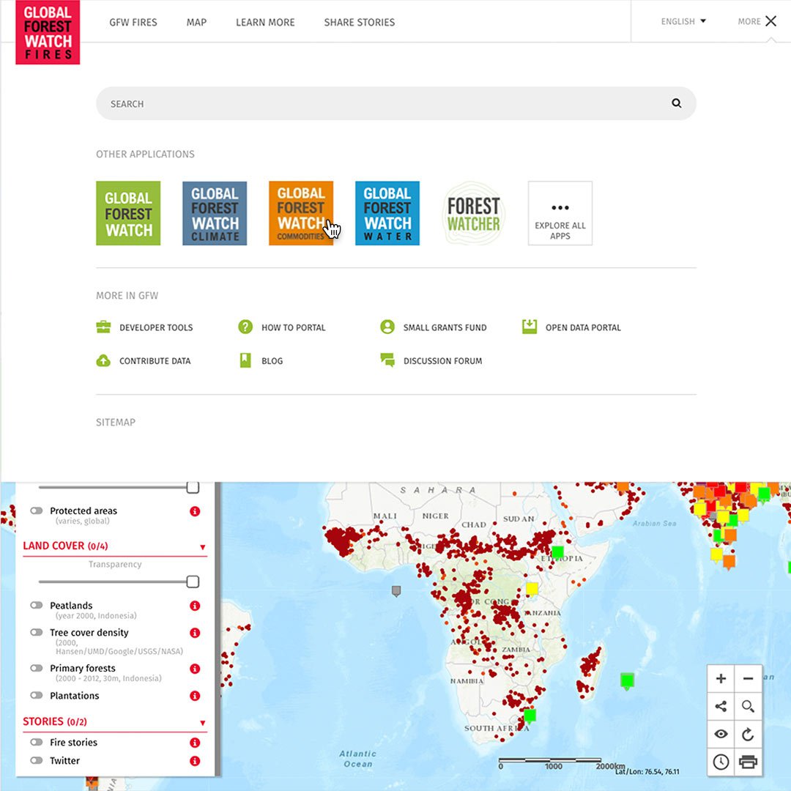Viewport: 791px width, 791px height.
Task: Show info for Twitter layer
Action: (195, 761)
